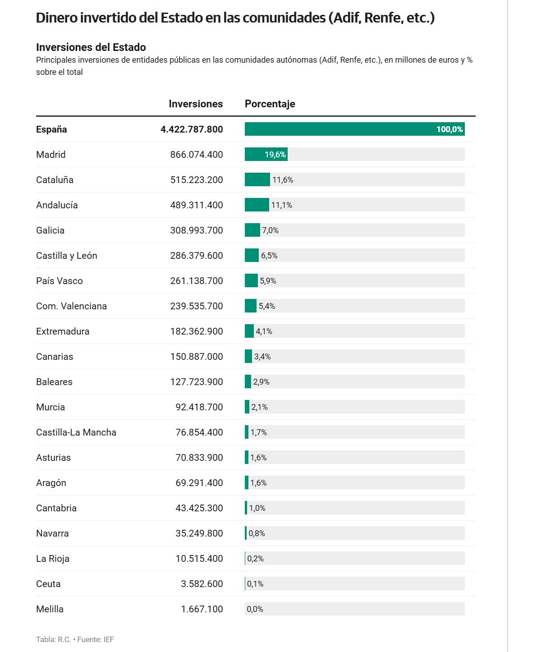This screenshot has height=652, width=537.
Task: Select the Andalucía row name
Action: click(x=57, y=205)
